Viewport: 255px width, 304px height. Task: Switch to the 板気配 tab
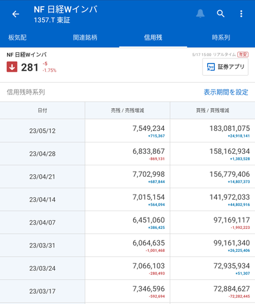pos(17,38)
